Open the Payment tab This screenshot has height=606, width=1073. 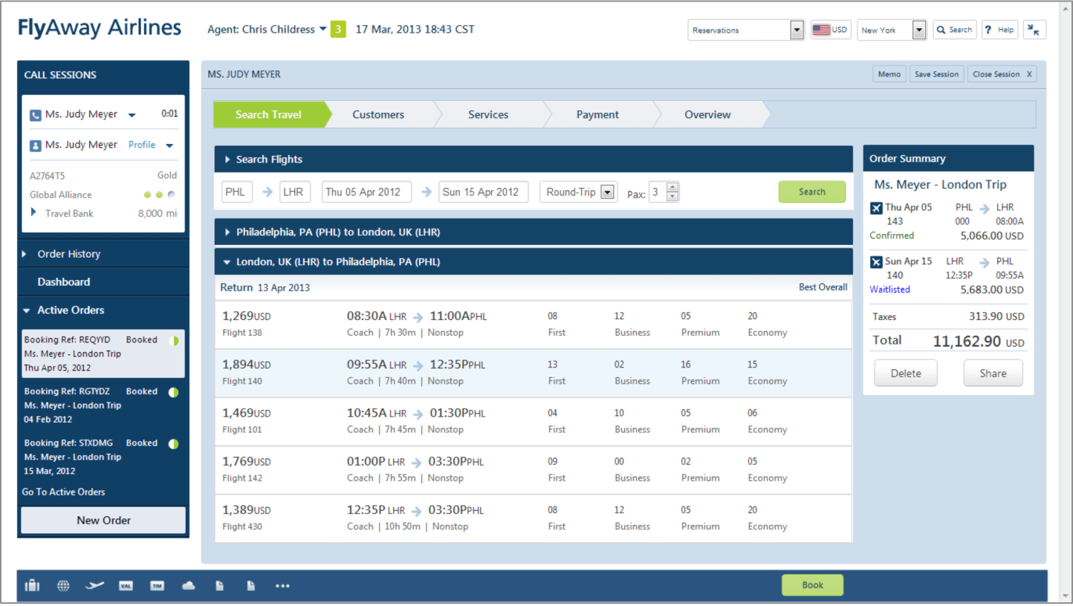point(597,114)
